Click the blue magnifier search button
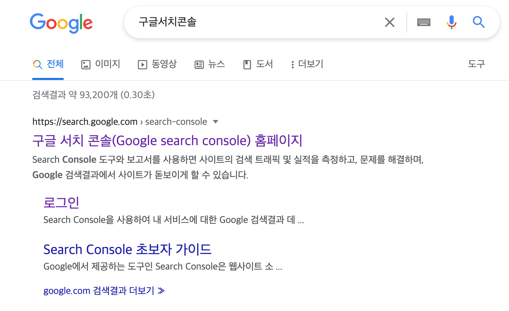Screen dimensions: 509x311 coord(479,22)
